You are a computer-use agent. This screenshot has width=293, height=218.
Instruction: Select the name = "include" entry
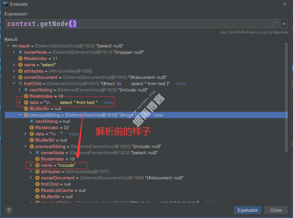click(x=58, y=165)
